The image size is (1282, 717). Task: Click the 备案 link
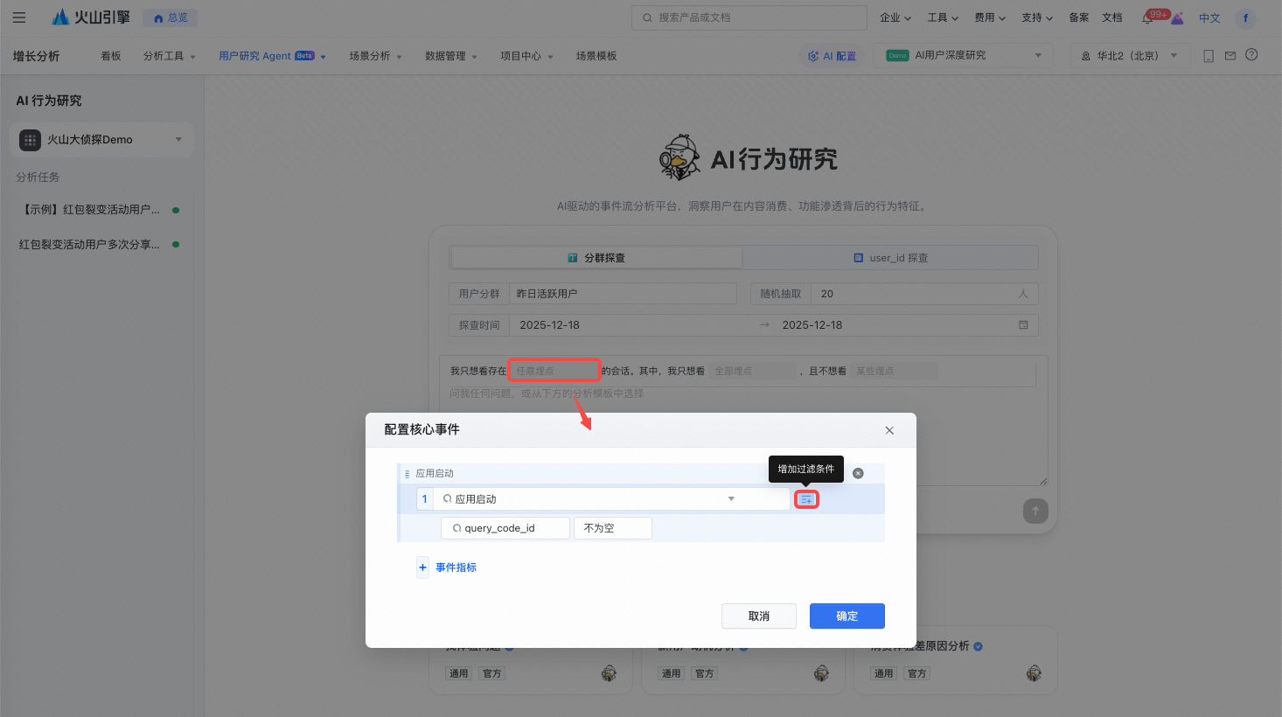[1079, 17]
